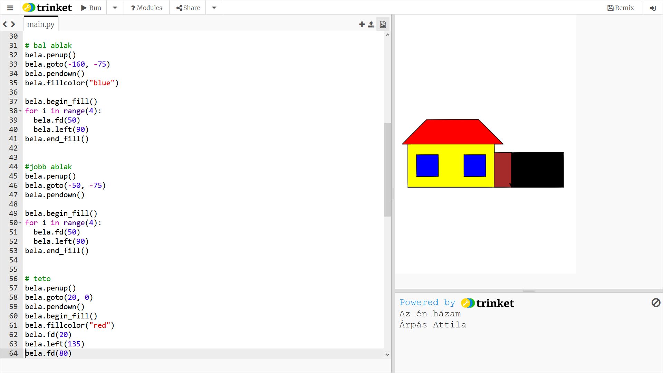Click the Share button
663x373 pixels.
(188, 8)
